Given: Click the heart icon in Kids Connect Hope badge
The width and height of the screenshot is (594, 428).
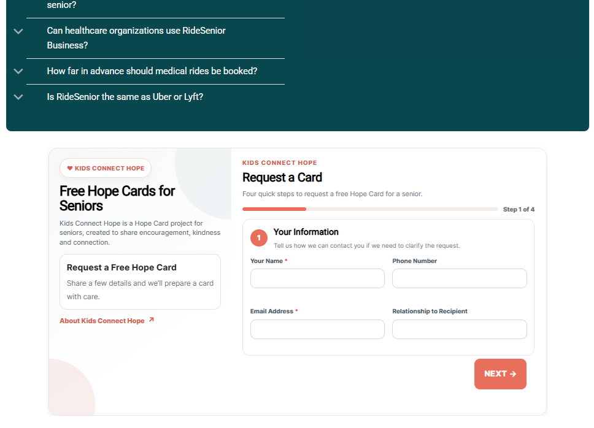Looking at the screenshot, I should pos(70,168).
